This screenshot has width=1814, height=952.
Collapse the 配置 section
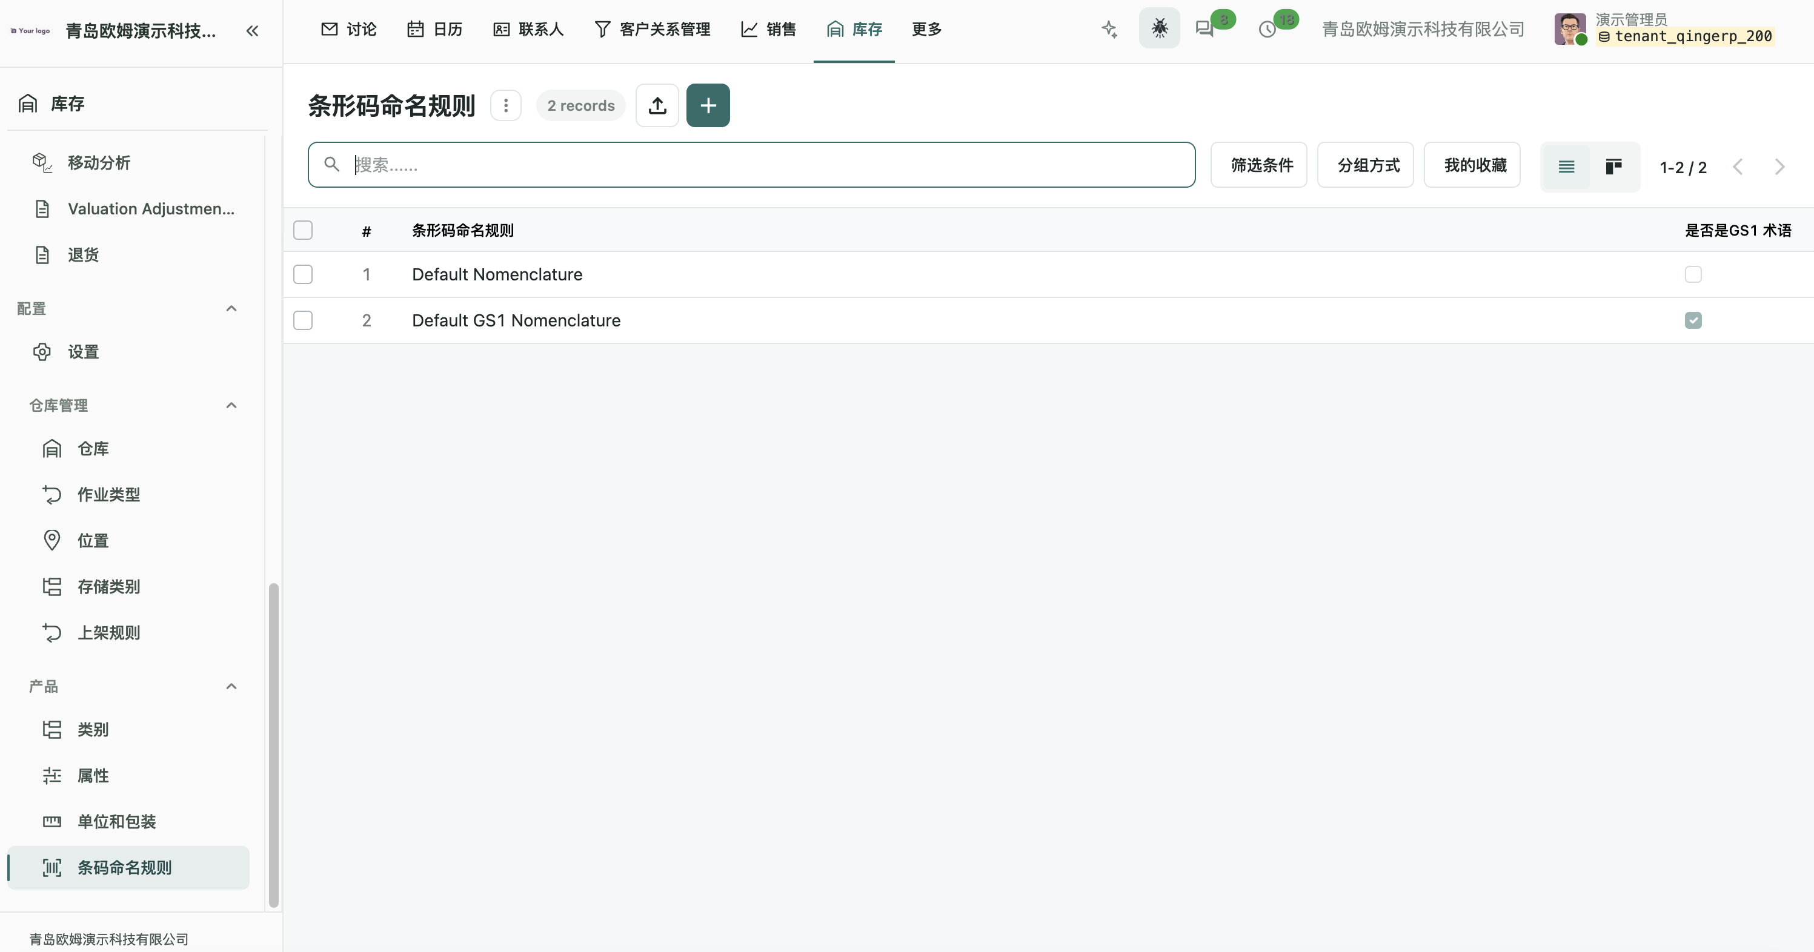pyautogui.click(x=231, y=308)
